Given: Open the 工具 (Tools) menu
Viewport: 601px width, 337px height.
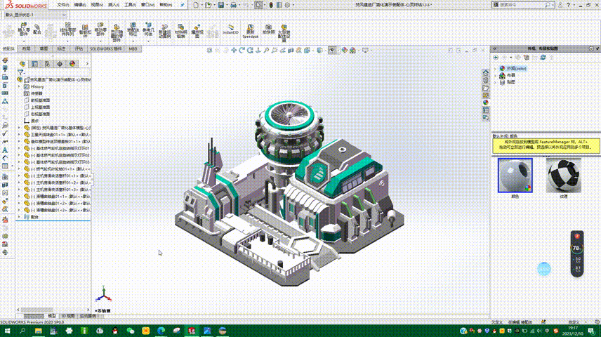Looking at the screenshot, I should [131, 5].
